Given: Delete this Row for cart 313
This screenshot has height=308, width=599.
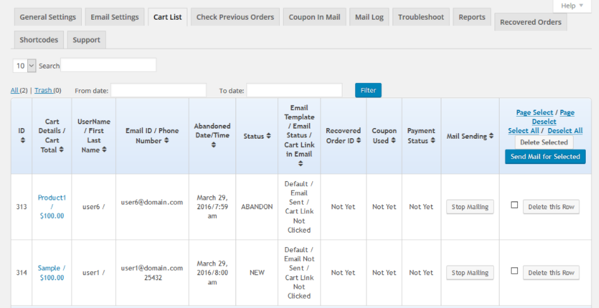Looking at the screenshot, I should [552, 207].
